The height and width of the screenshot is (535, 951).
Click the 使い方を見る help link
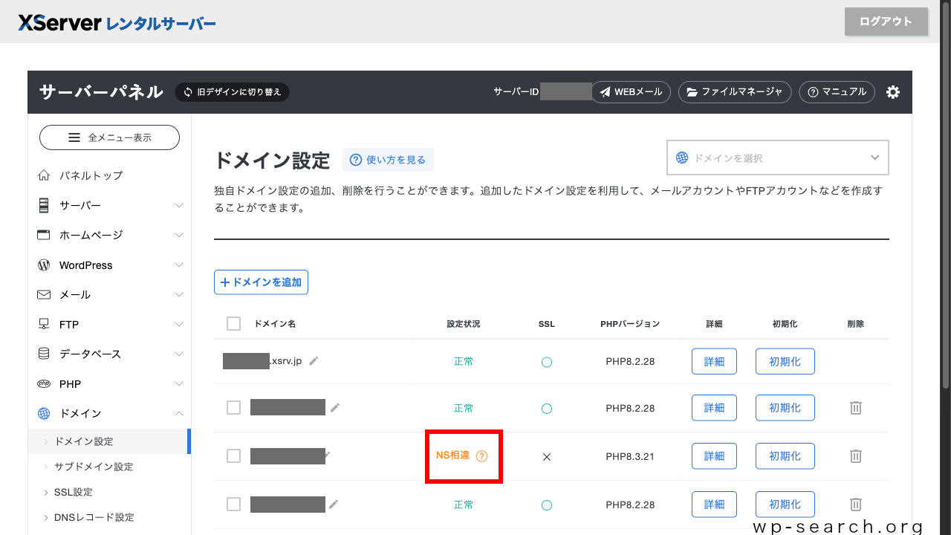click(x=387, y=159)
